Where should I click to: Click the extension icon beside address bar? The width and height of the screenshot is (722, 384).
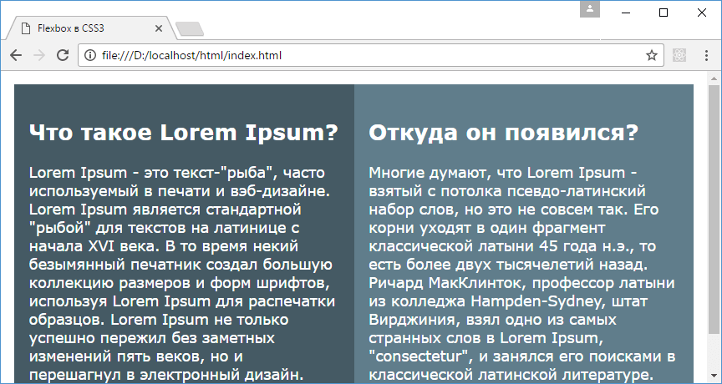679,56
